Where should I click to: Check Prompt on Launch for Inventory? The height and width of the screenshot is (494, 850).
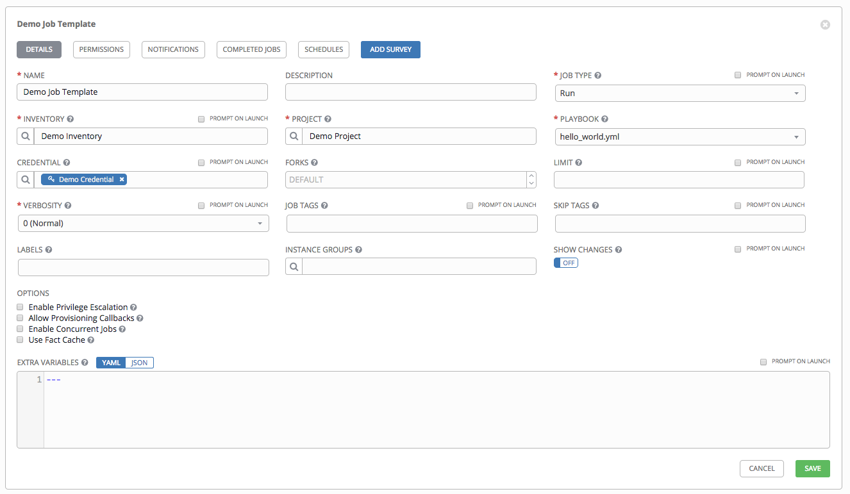pyautogui.click(x=201, y=119)
